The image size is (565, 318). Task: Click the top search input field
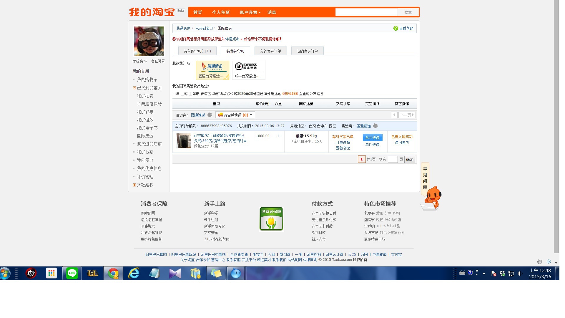coord(366,12)
